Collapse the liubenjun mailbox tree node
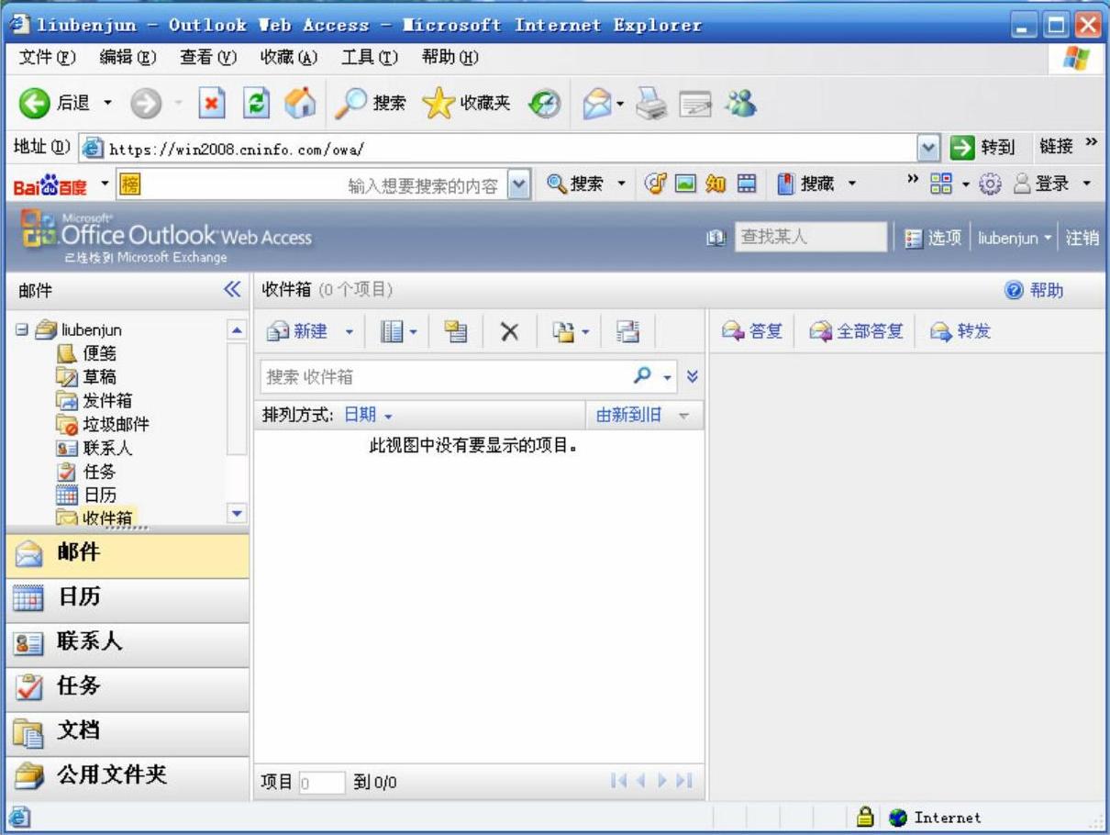This screenshot has width=1110, height=835. pos(22,329)
